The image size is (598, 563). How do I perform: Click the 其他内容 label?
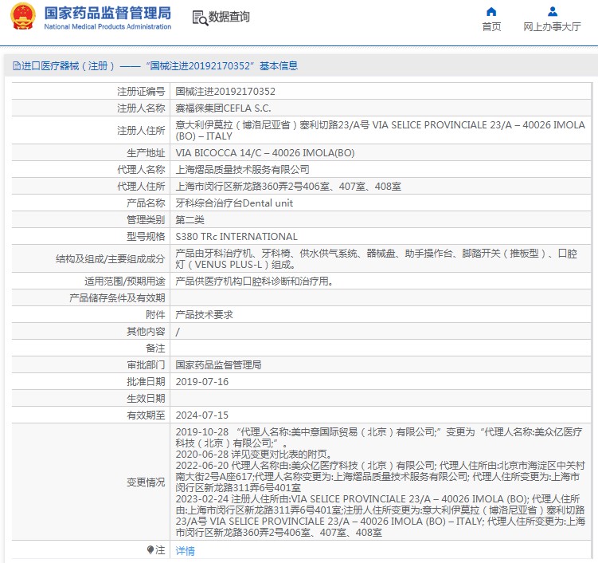tap(146, 332)
